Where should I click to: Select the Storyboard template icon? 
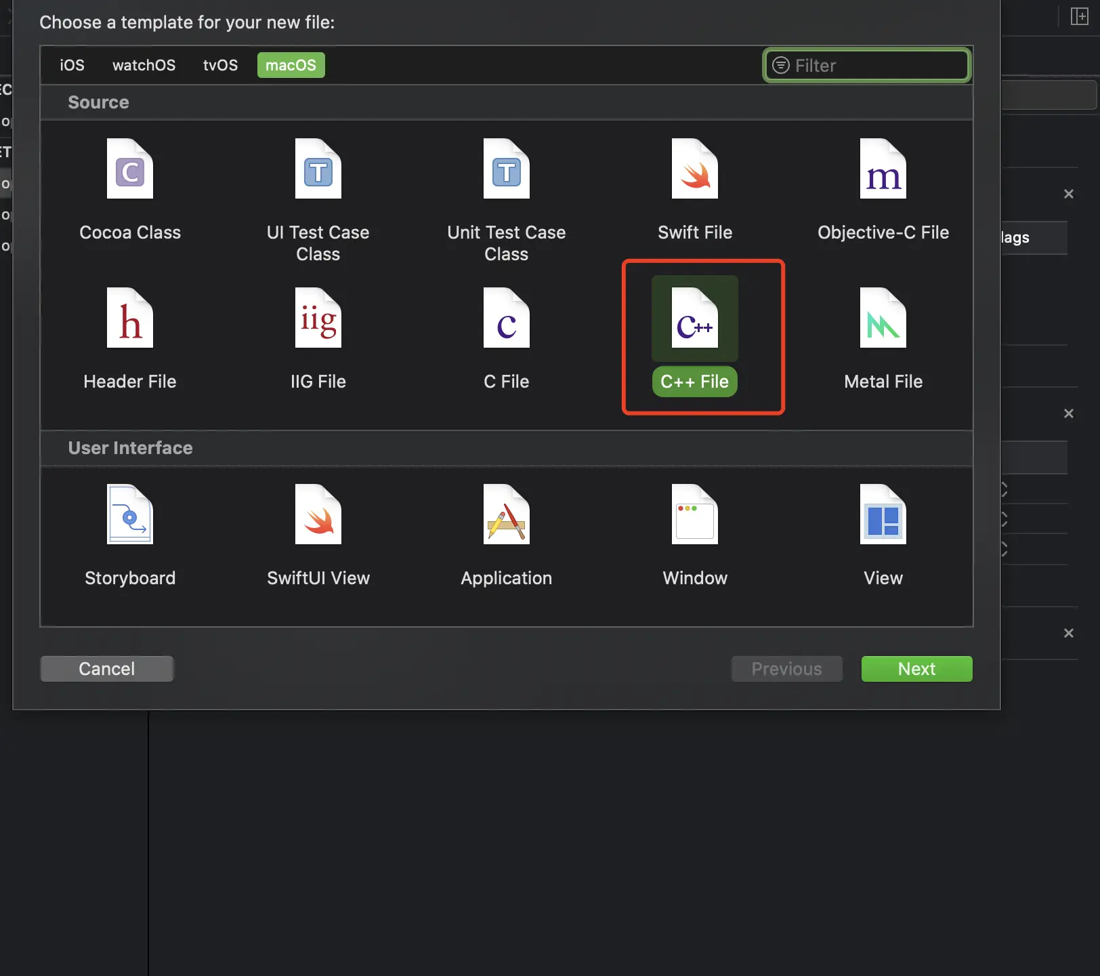pyautogui.click(x=130, y=514)
